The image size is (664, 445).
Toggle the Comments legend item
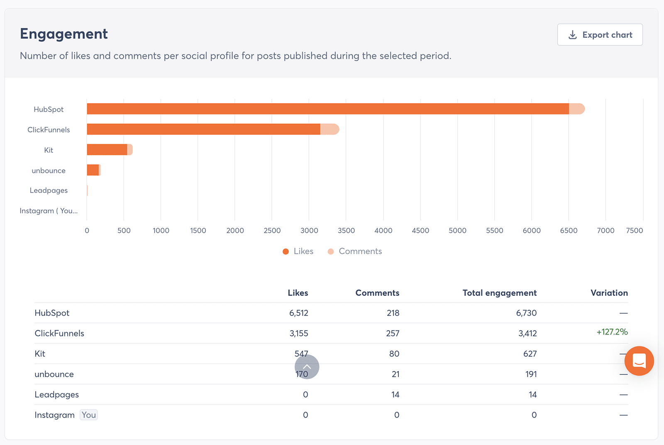pyautogui.click(x=355, y=251)
